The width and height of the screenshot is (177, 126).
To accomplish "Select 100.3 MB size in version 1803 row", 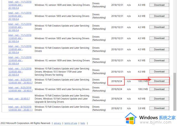I will [143, 89].
